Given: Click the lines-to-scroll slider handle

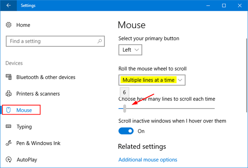Looking at the screenshot, I should coord(125,108).
